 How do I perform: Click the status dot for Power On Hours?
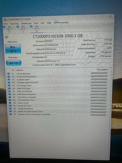(10, 106)
